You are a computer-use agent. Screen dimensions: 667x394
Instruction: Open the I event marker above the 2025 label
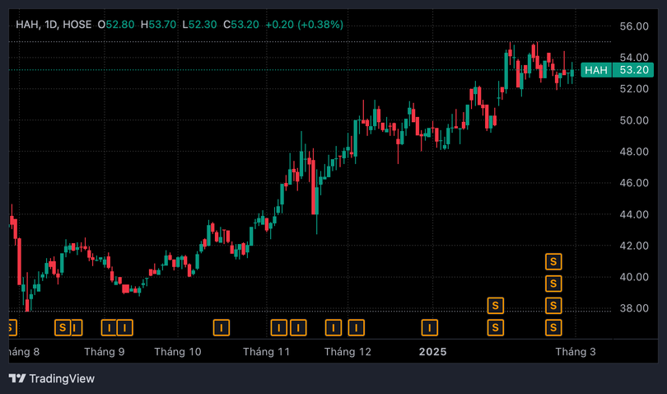click(x=429, y=328)
